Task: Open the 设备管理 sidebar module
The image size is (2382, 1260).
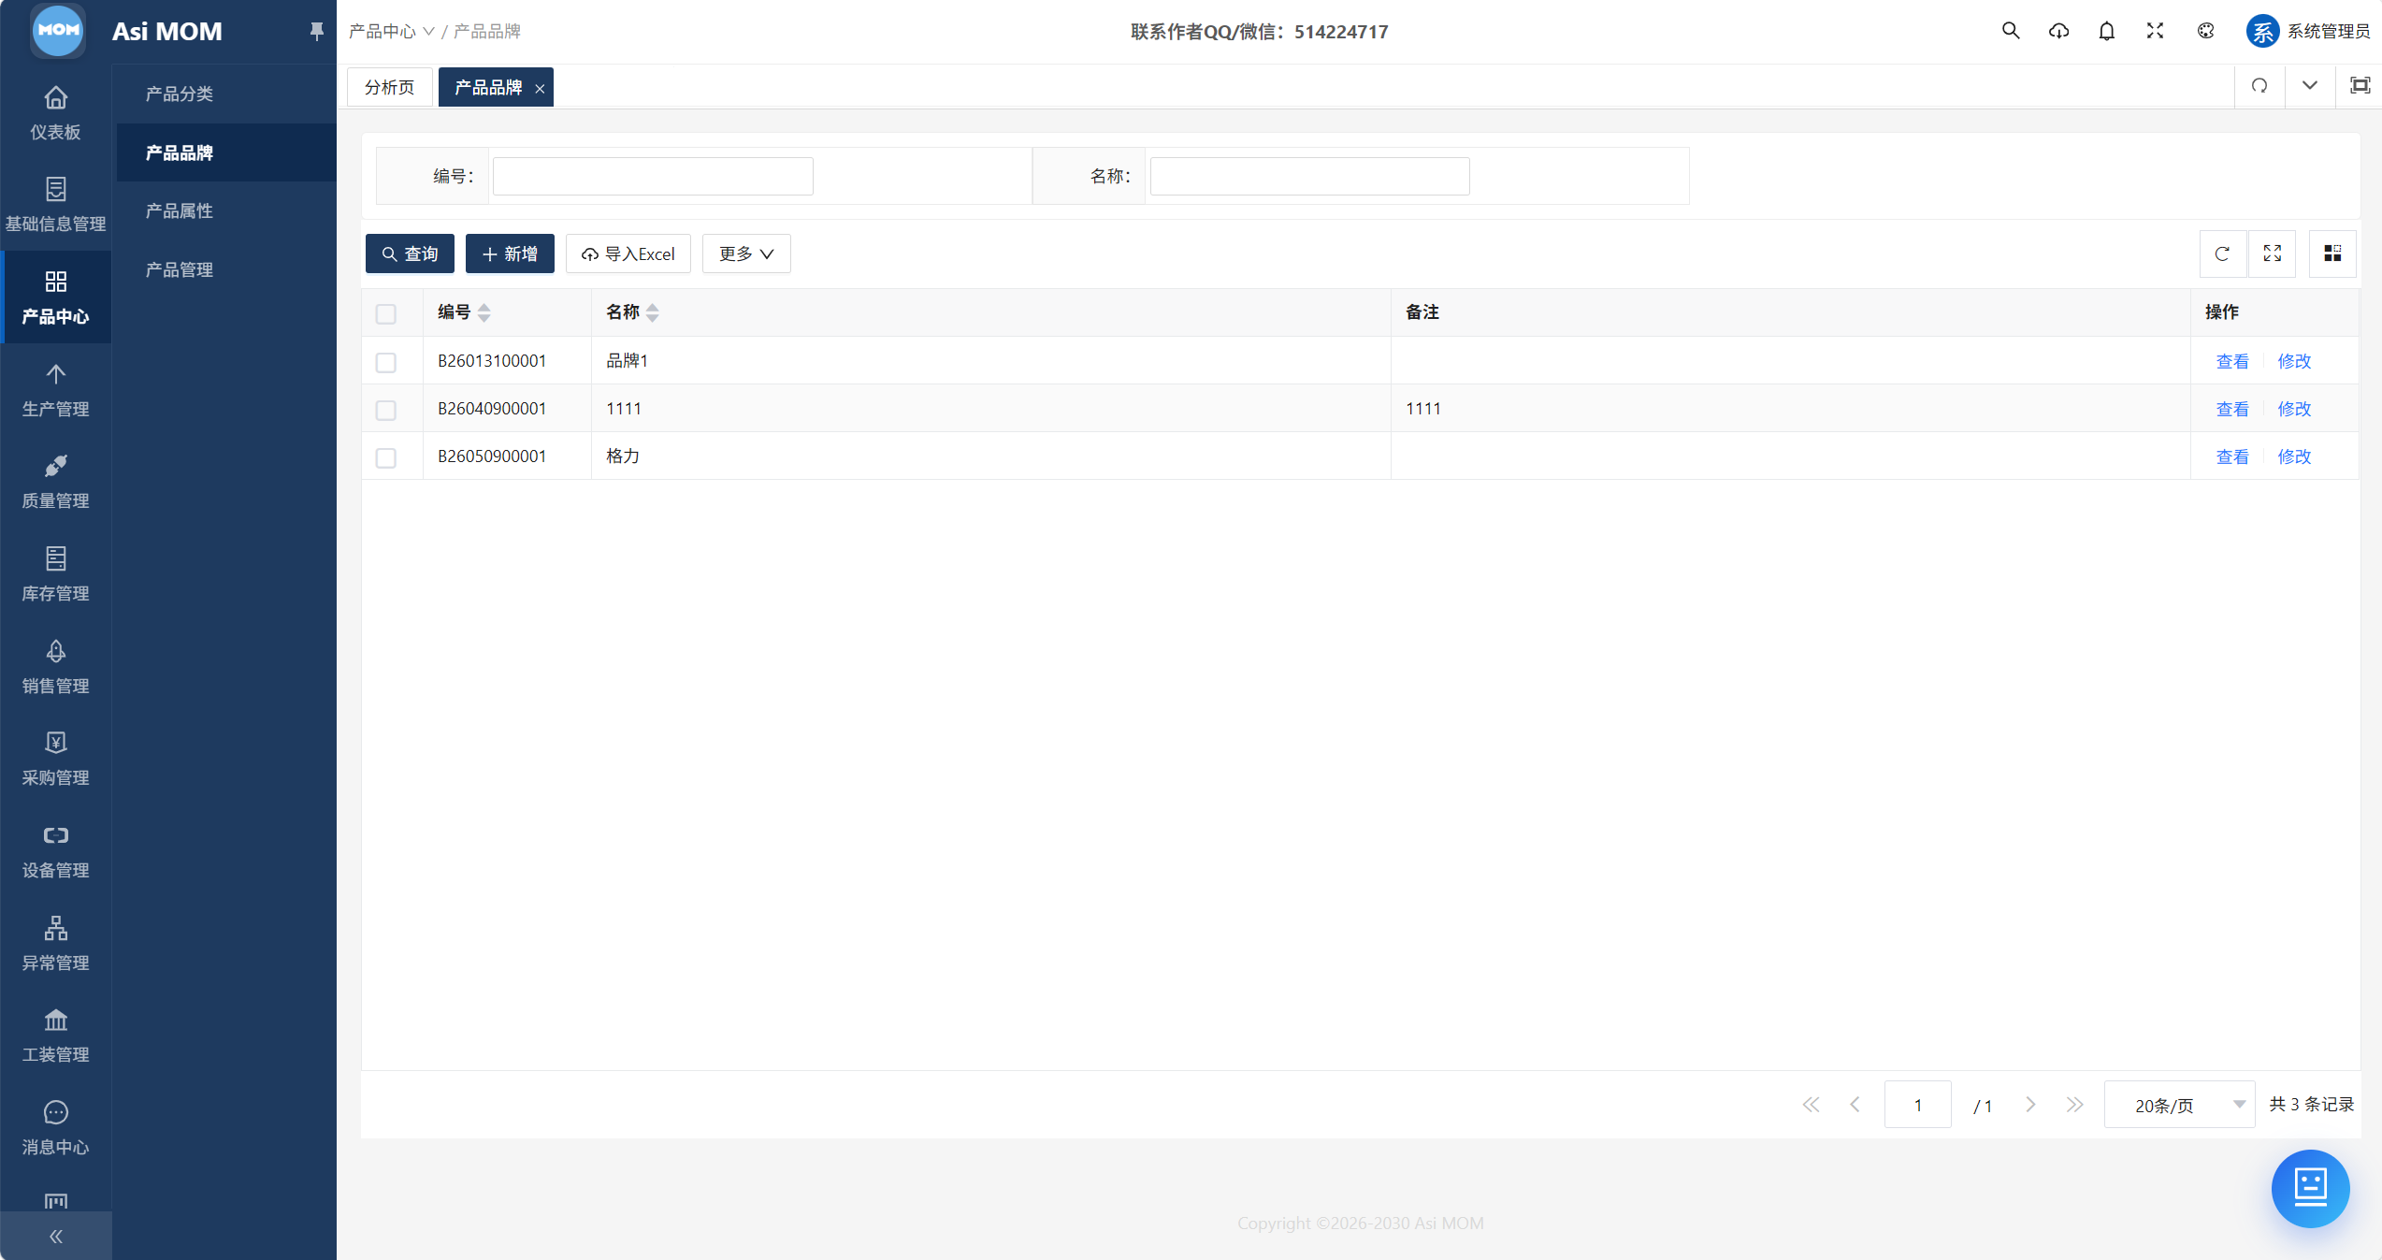Action: pos(55,851)
